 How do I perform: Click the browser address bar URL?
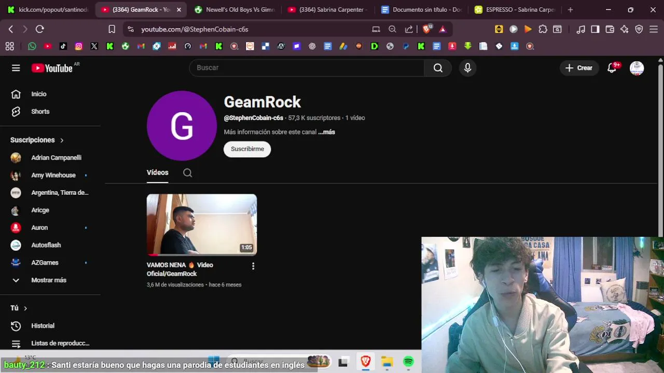click(x=195, y=29)
